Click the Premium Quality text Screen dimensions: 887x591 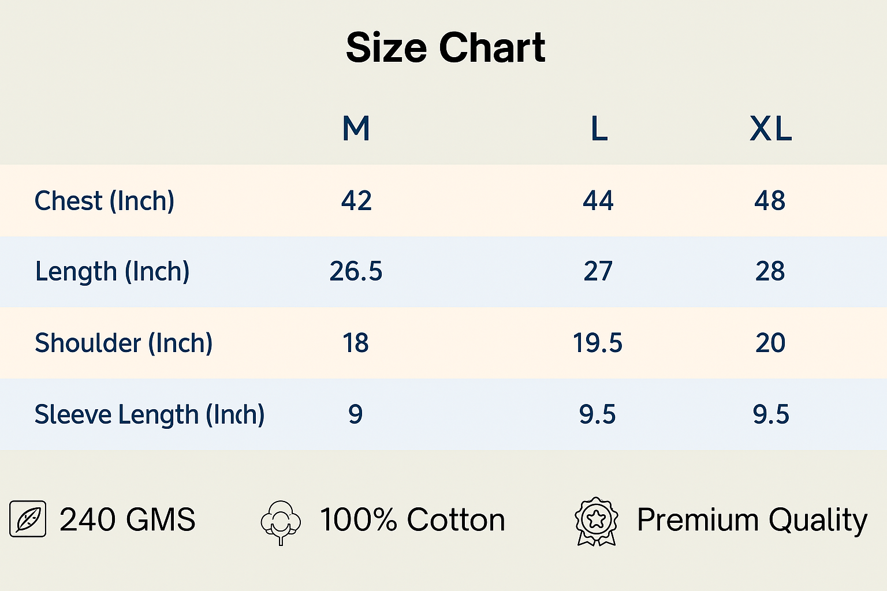point(752,520)
